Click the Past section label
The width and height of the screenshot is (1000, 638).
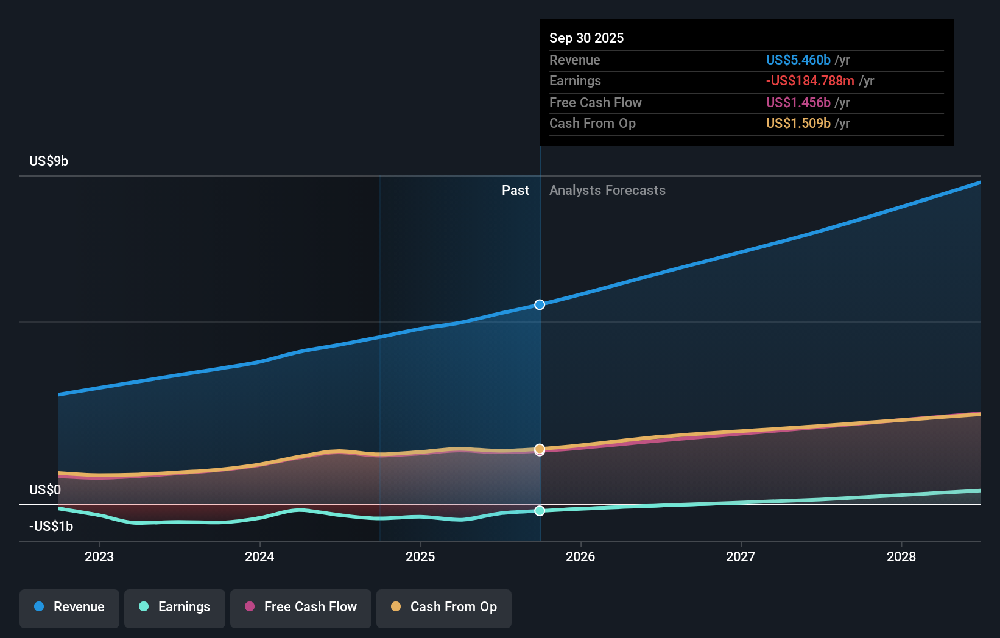coord(515,191)
